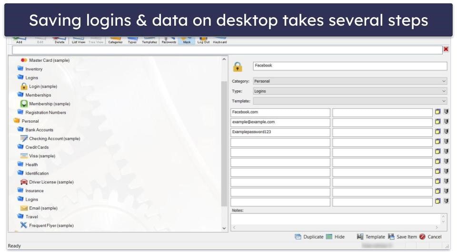Open the on-screen Keyboard tool
Screen dimensions: 457x252
[220, 40]
